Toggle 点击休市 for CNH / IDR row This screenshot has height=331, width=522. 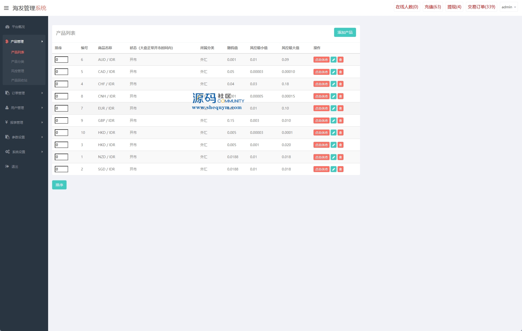(321, 96)
